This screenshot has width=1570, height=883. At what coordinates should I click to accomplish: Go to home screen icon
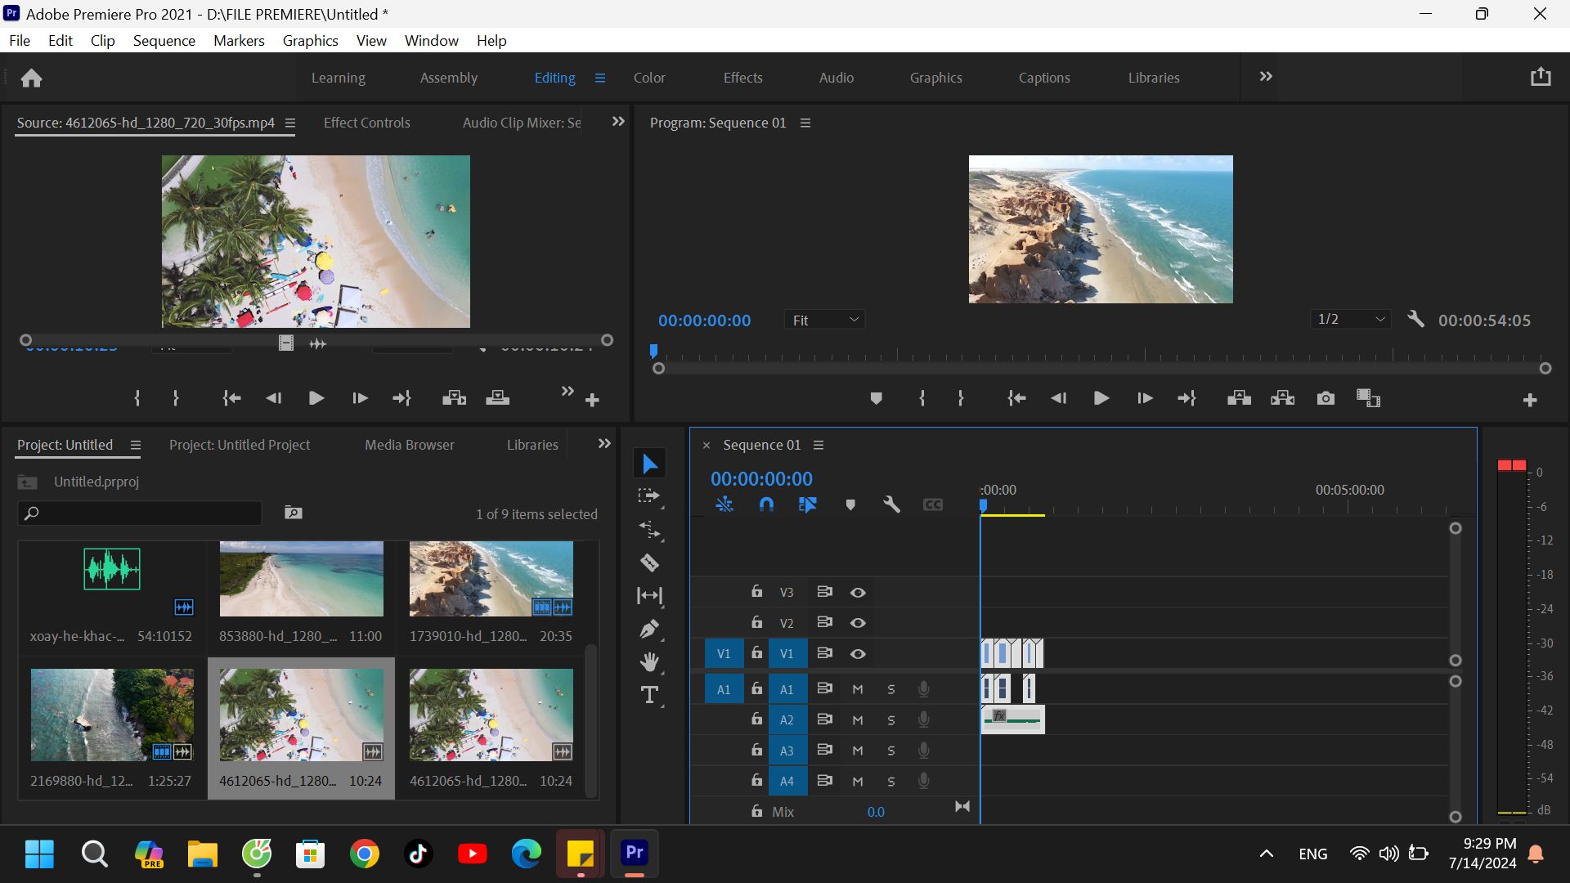[x=31, y=78]
